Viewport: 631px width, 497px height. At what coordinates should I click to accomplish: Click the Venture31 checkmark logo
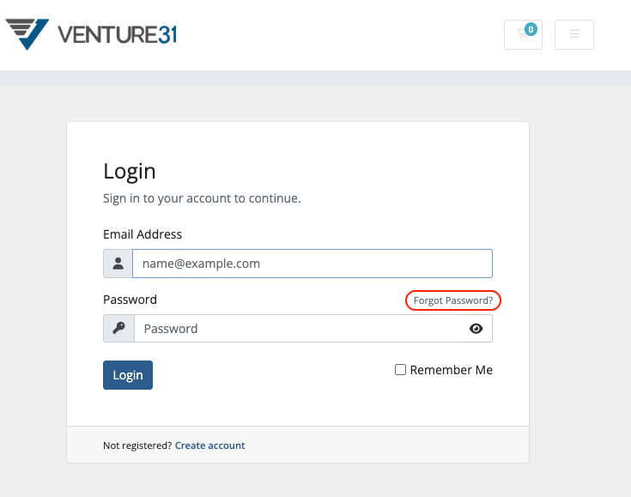click(x=27, y=34)
